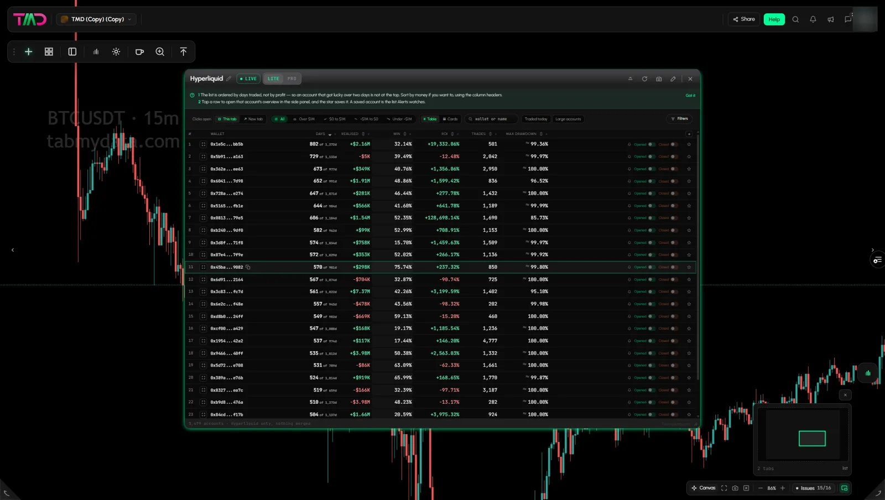Sort by the ROI column header
Viewport: 885px width, 500px height.
click(445, 134)
